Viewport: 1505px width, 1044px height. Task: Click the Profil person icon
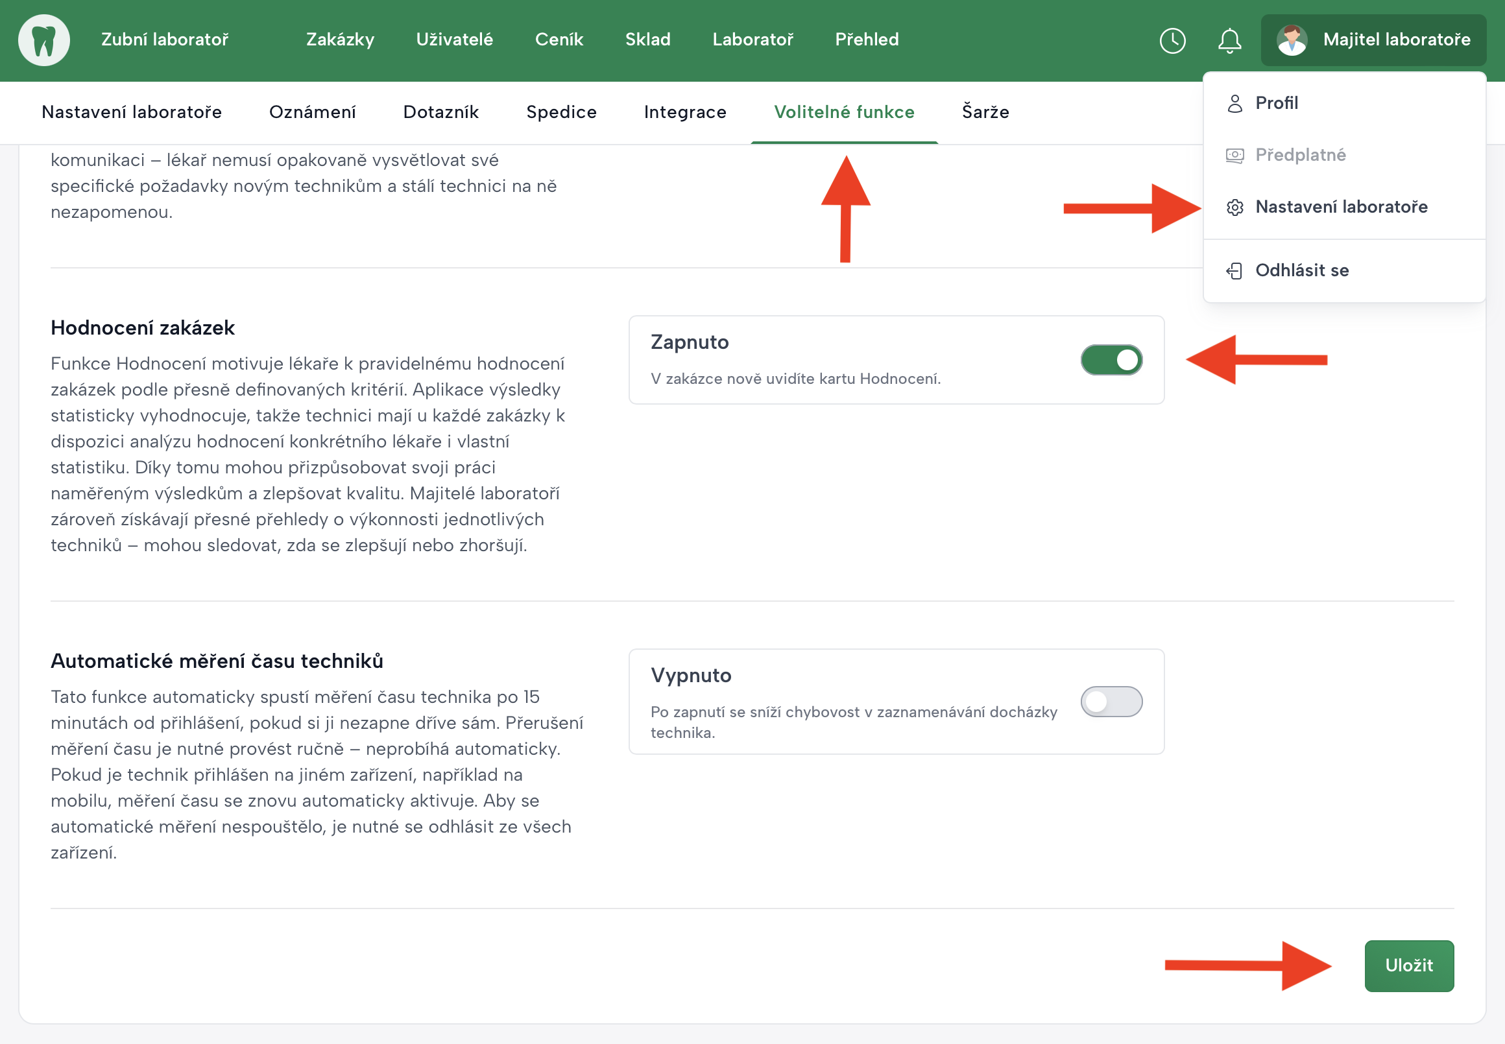coord(1234,103)
